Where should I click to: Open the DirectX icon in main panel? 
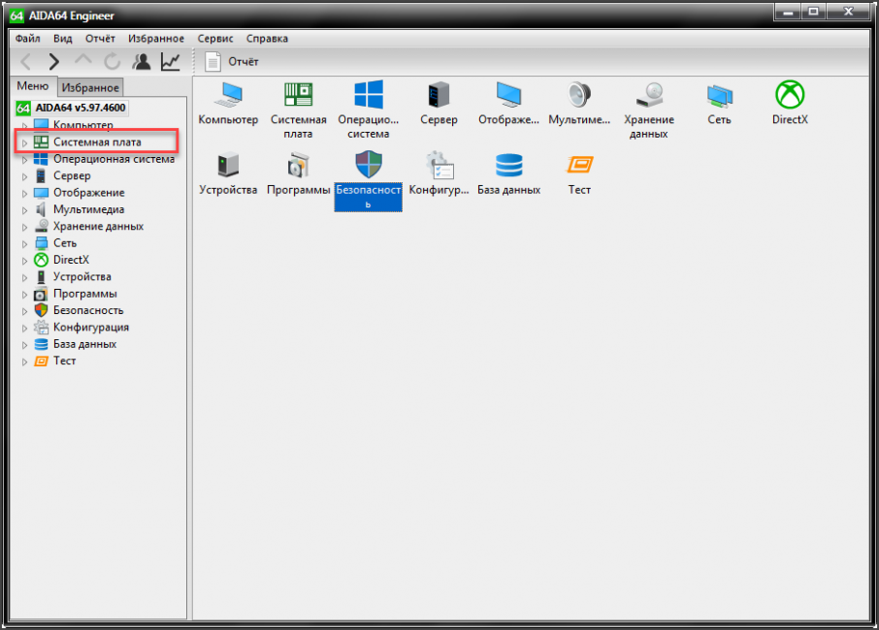[x=790, y=96]
